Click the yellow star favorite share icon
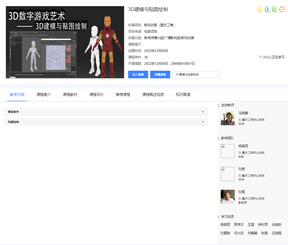 [x=260, y=9]
